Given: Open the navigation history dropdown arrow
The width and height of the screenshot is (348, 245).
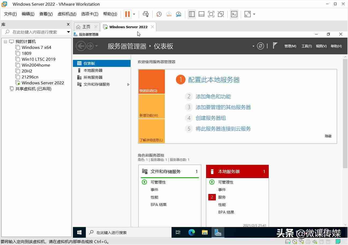Looking at the screenshot, I should pos(97,46).
